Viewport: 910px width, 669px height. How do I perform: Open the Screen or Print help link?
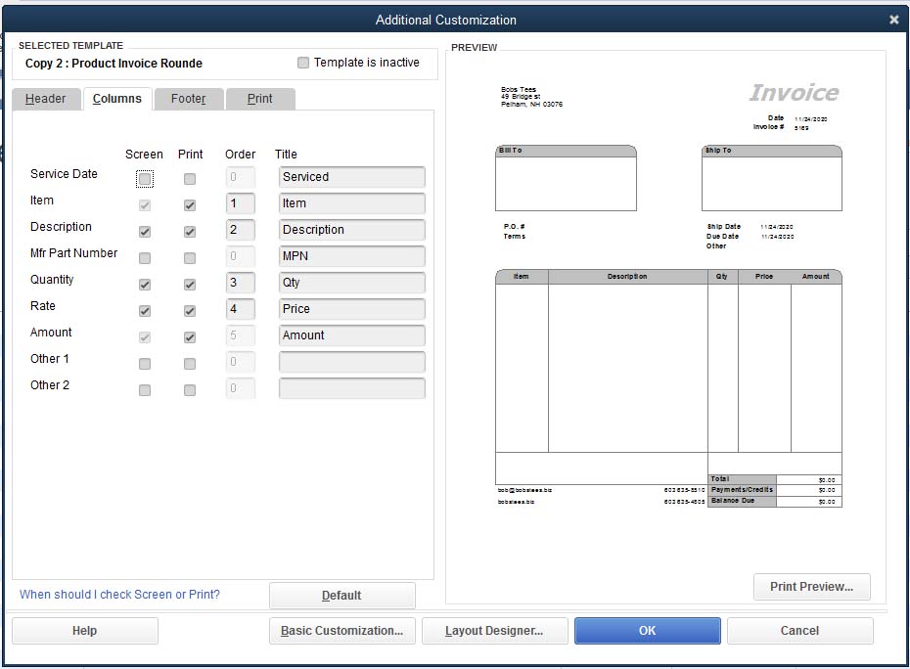[x=118, y=594]
